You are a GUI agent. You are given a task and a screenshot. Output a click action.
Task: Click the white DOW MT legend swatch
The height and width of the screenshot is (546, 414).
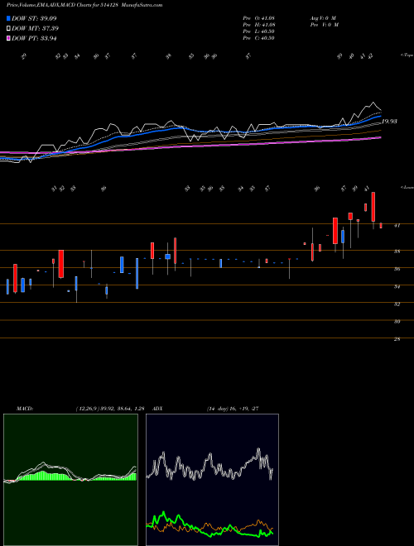coord(9,28)
